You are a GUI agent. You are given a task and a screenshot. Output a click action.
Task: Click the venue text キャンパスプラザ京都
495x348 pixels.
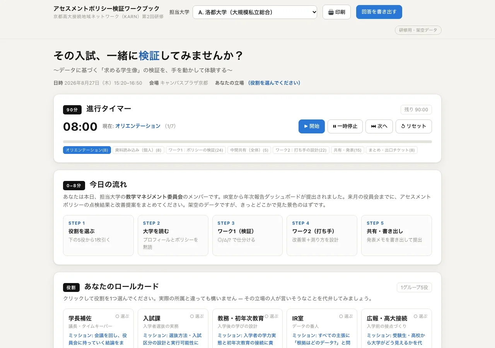click(184, 83)
